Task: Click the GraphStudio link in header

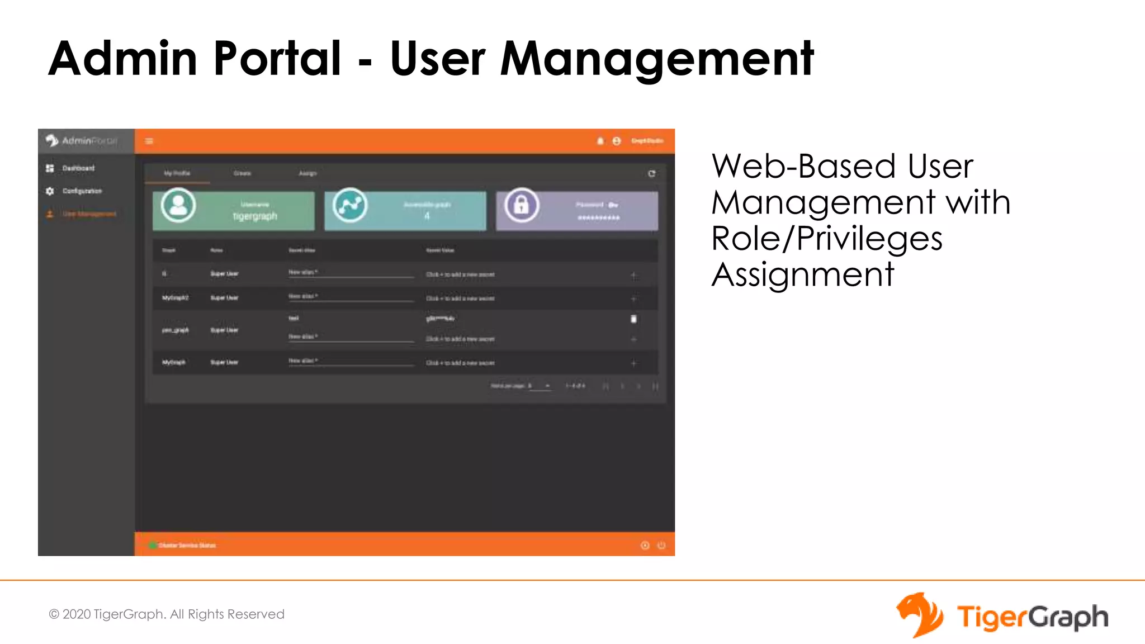Action: (x=647, y=141)
